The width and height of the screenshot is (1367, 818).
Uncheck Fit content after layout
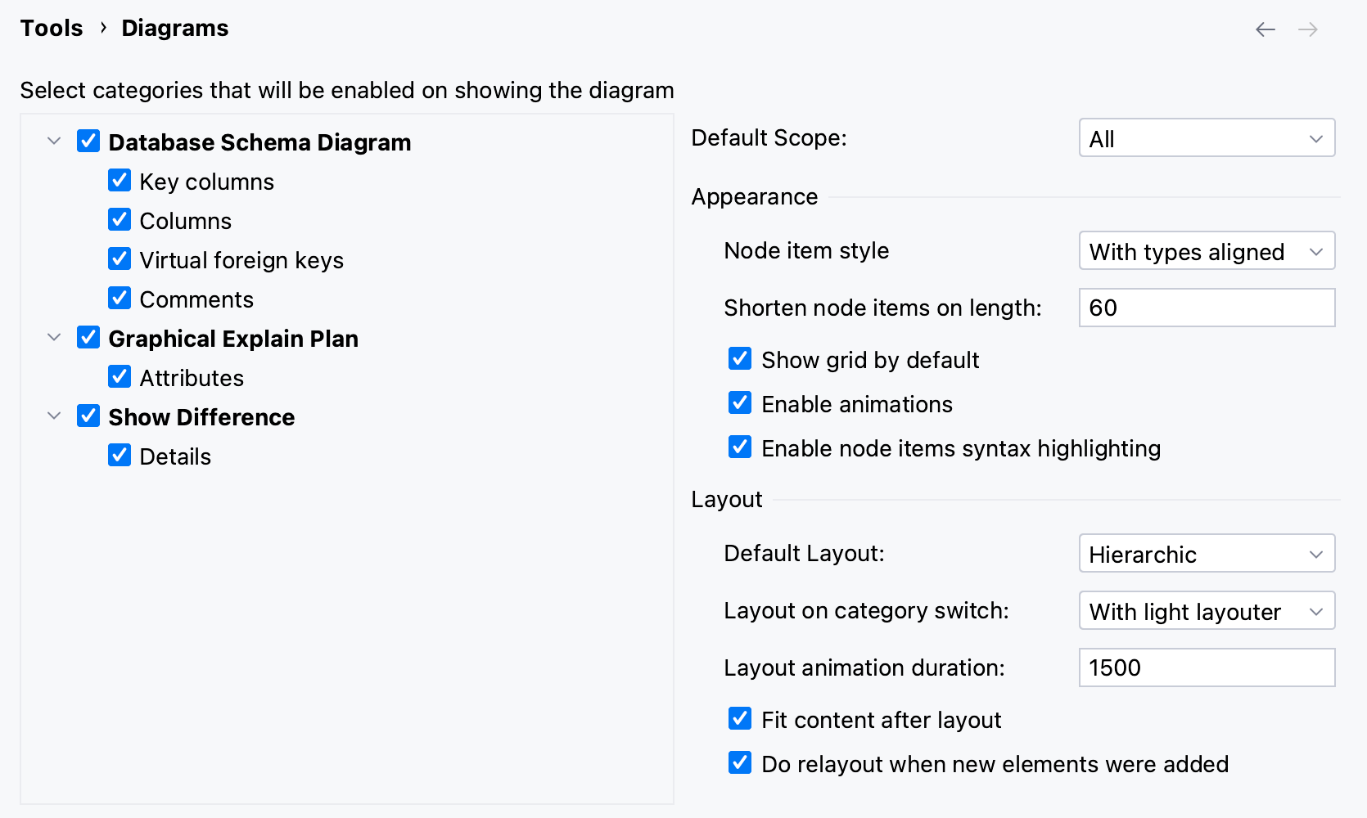tap(739, 718)
